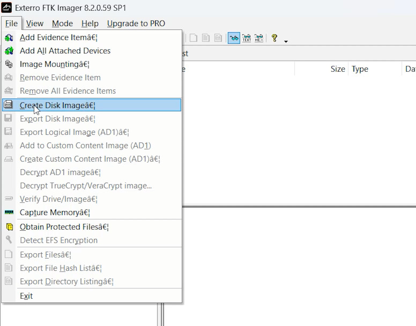Image resolution: width=416 pixels, height=326 pixels.
Task: Choose Verify Drive/Image entry
Action: tap(92, 199)
